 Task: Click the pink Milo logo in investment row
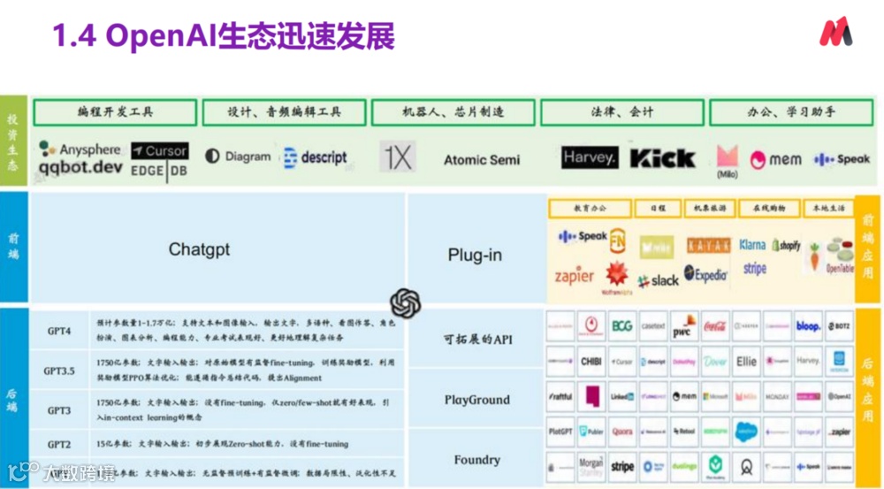728,161
